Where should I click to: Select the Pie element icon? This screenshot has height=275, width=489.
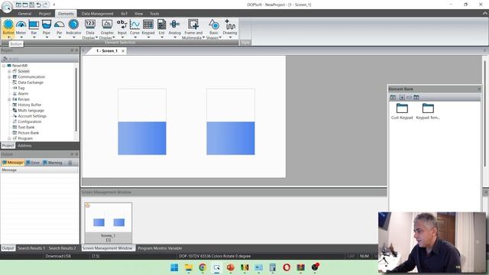pos(60,24)
